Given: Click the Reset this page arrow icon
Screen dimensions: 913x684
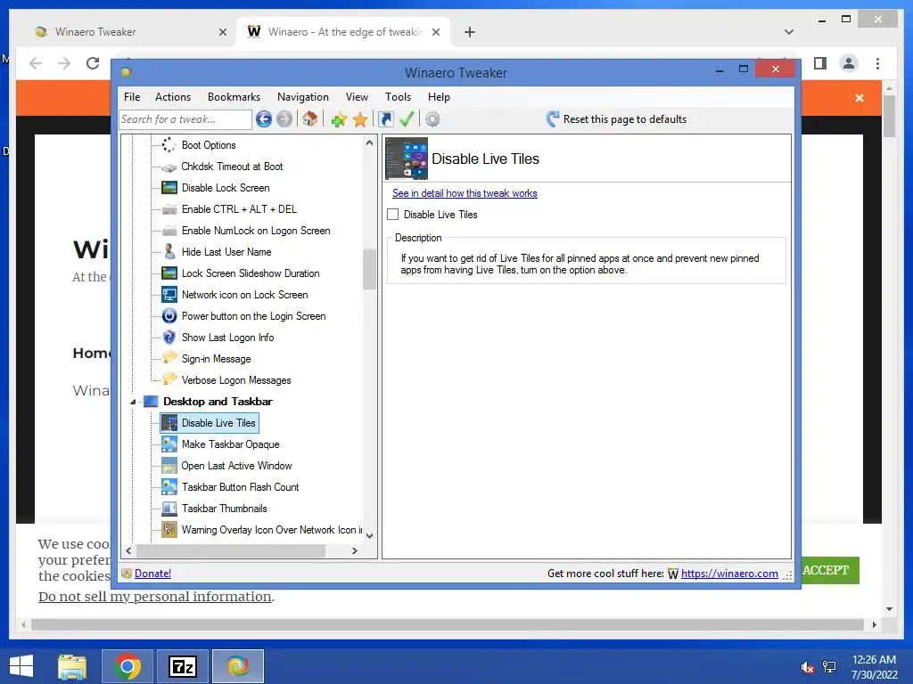Looking at the screenshot, I should pyautogui.click(x=553, y=119).
